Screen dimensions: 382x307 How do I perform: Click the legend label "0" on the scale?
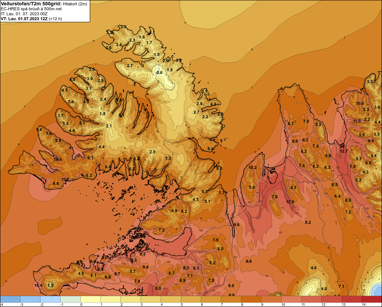coord(81,305)
